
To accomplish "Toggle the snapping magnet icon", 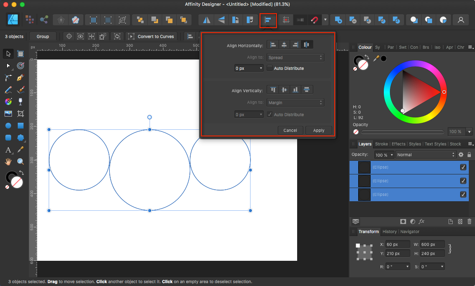I will [x=314, y=20].
